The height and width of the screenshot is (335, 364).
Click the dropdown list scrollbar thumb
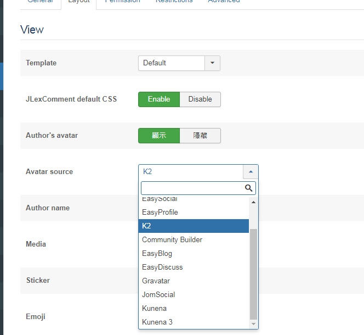click(253, 275)
